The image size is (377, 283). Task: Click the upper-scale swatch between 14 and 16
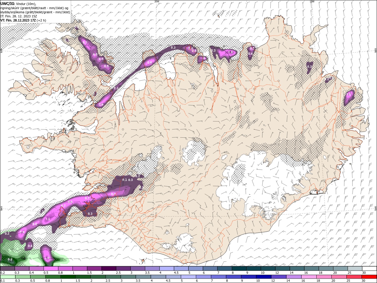(x=297, y=269)
